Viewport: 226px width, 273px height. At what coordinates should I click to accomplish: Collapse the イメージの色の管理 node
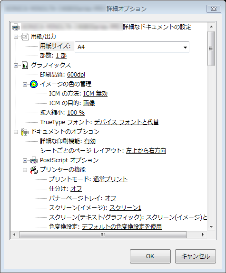(x=25, y=85)
